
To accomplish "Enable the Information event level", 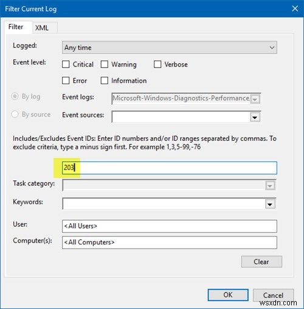I will (105, 80).
